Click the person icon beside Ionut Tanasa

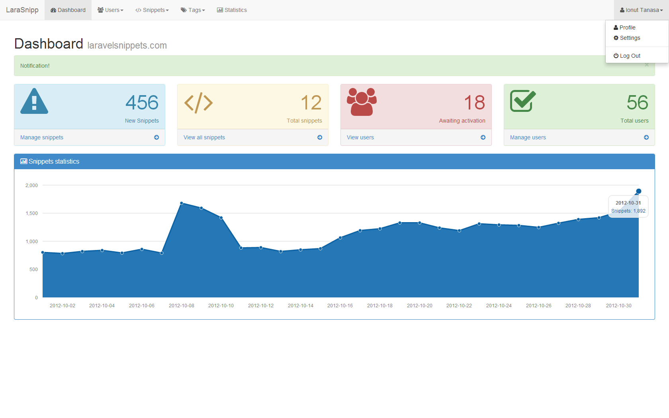pyautogui.click(x=622, y=10)
